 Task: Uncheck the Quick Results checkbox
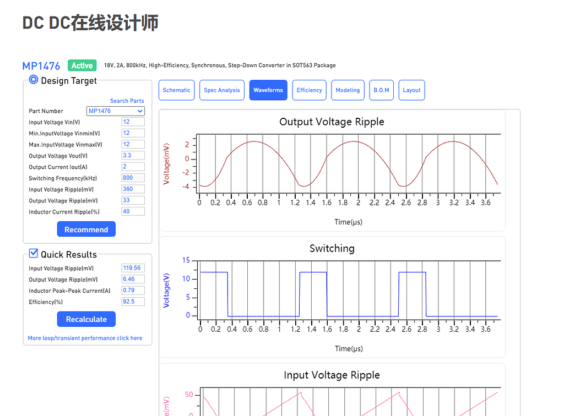(33, 254)
